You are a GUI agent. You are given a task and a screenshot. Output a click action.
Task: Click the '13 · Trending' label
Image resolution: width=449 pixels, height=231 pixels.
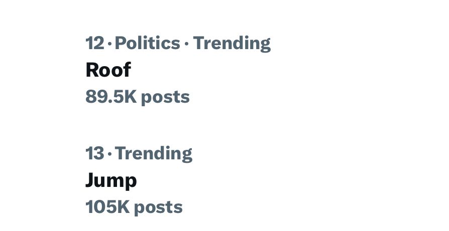click(x=139, y=153)
